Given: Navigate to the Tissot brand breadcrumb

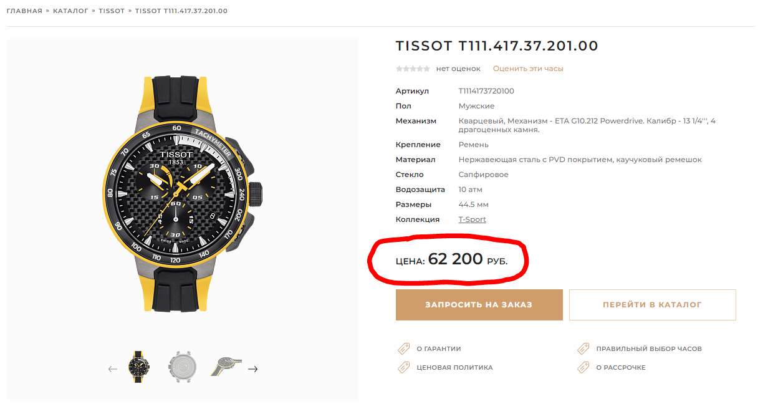Looking at the screenshot, I should (x=112, y=11).
